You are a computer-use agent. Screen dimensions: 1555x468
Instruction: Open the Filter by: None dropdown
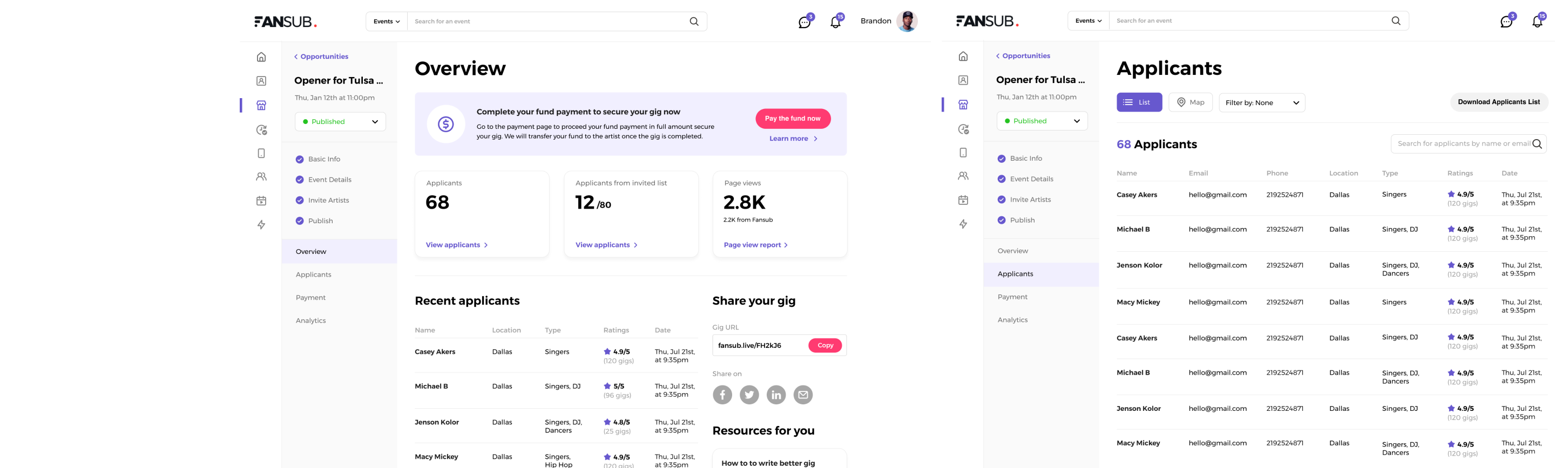(x=1262, y=102)
